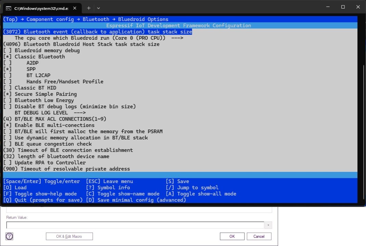The image size is (366, 246).
Task: Enable Bluetooth Low Energy option
Action: [x=39, y=100]
